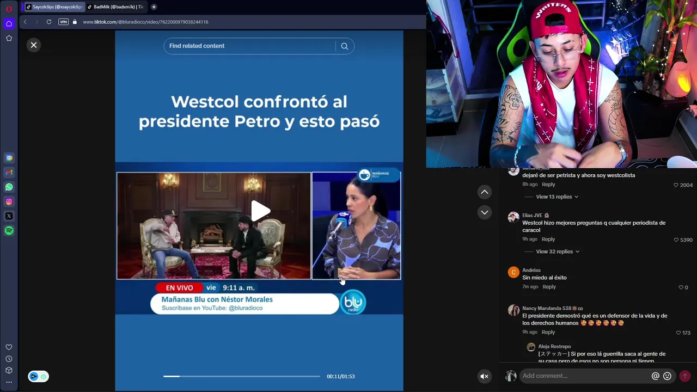Open a new tab with plus button

click(x=154, y=7)
